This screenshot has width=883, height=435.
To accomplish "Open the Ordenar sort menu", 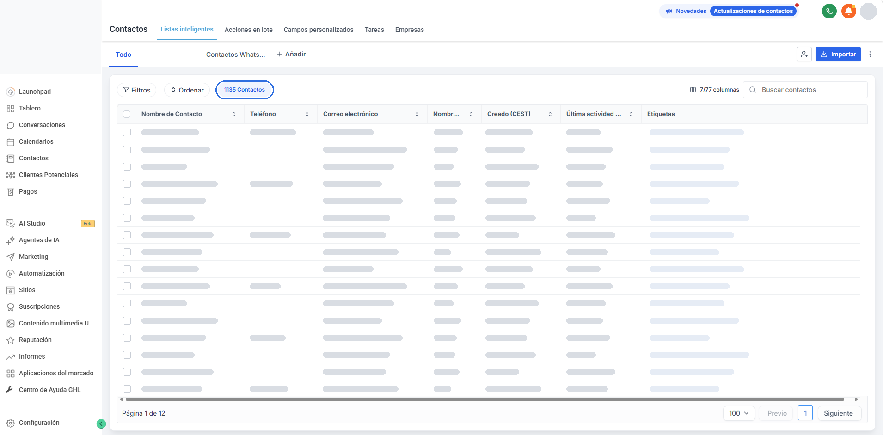I will point(187,90).
